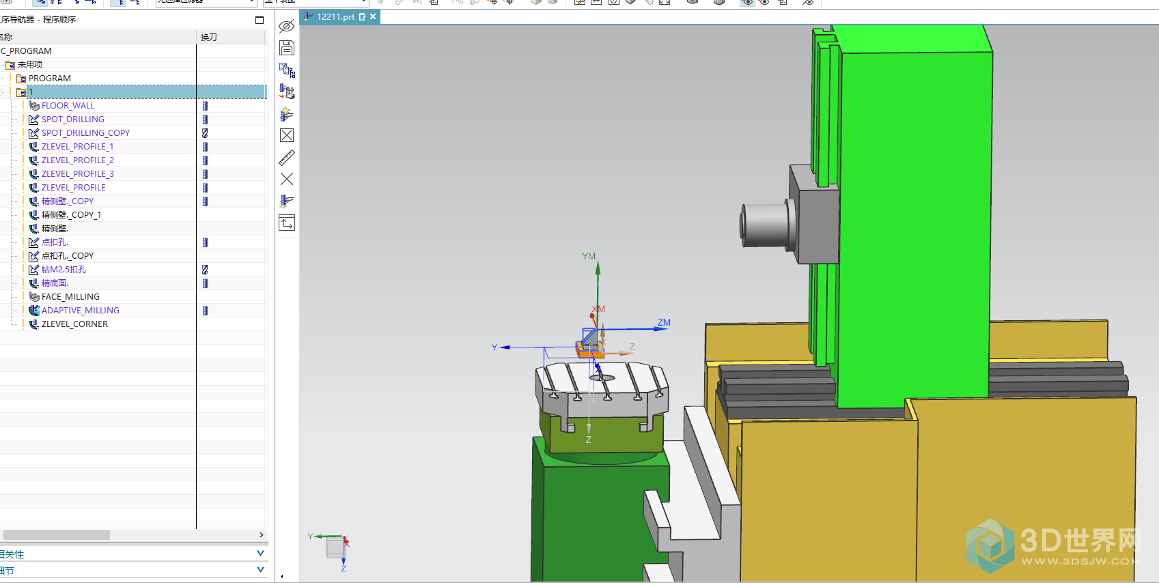
Task: Select the FLOOR_WALL operation
Action: (68, 106)
